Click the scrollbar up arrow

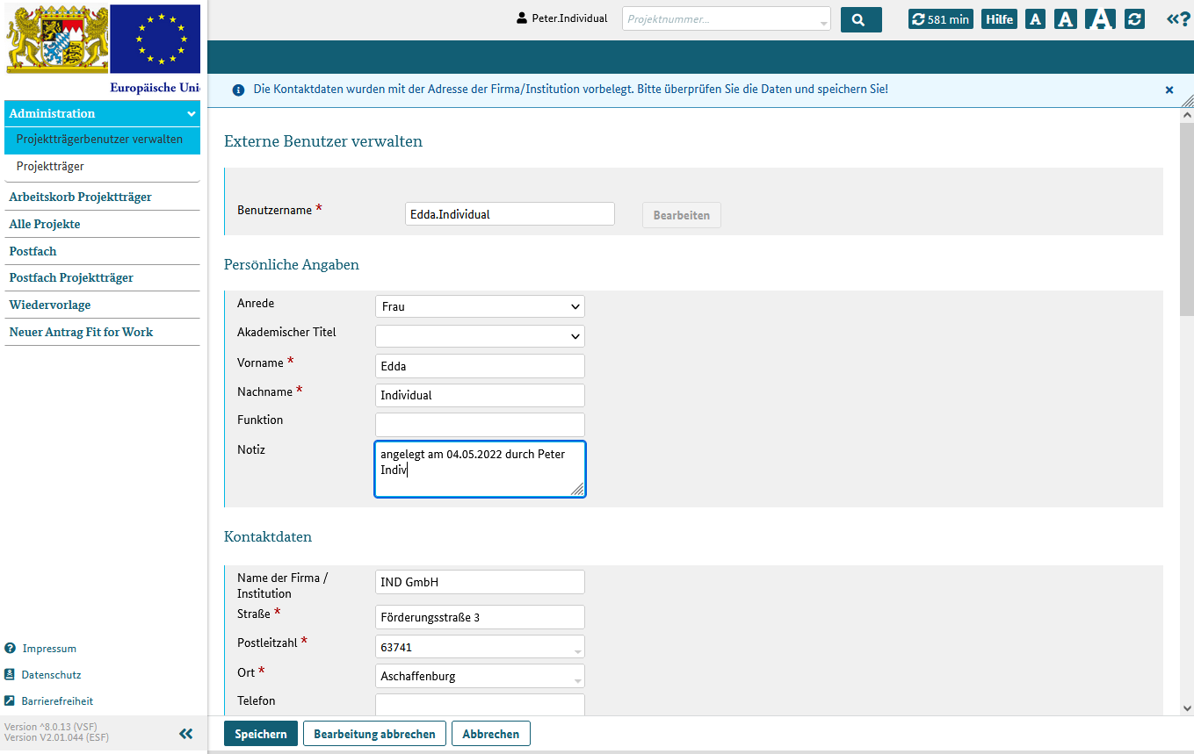pyautogui.click(x=1187, y=114)
